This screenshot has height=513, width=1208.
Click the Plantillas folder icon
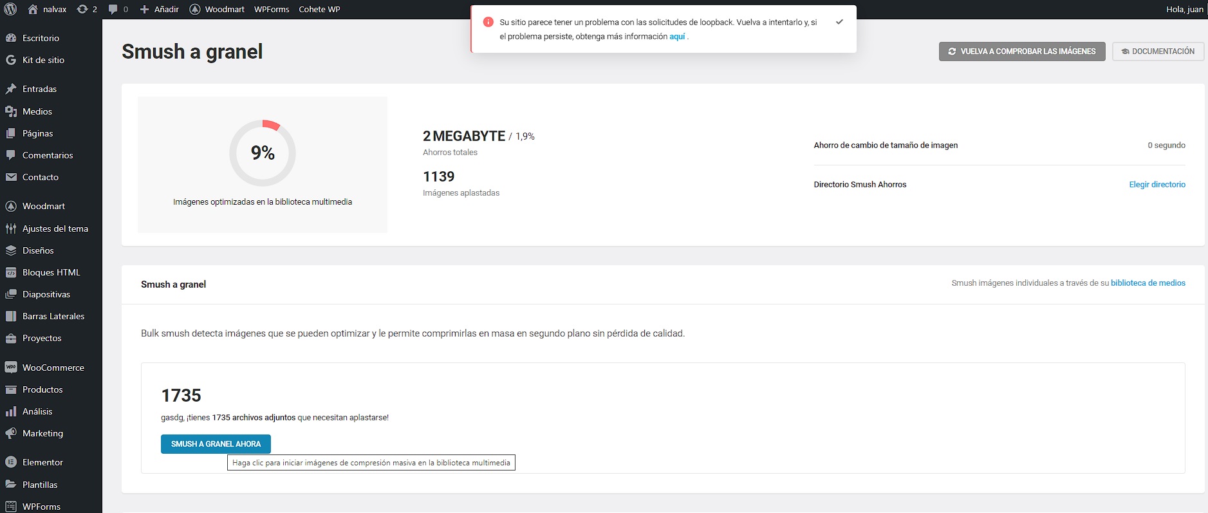coord(11,485)
